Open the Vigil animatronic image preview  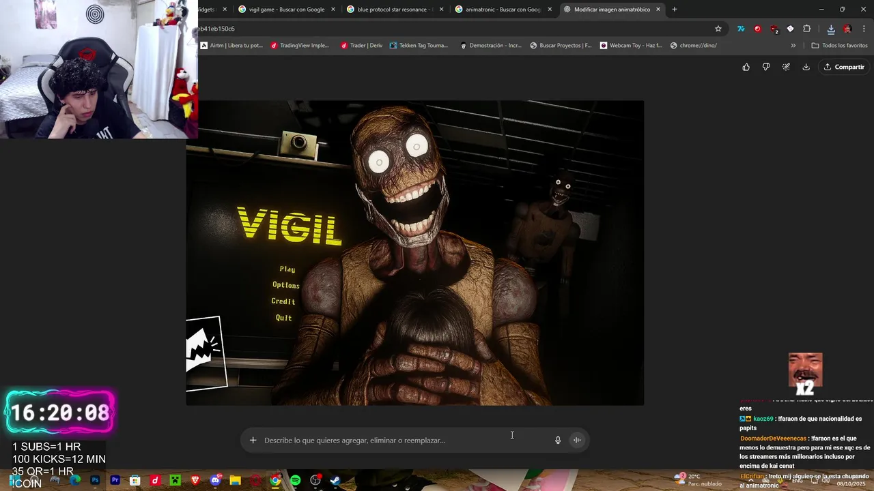click(415, 253)
